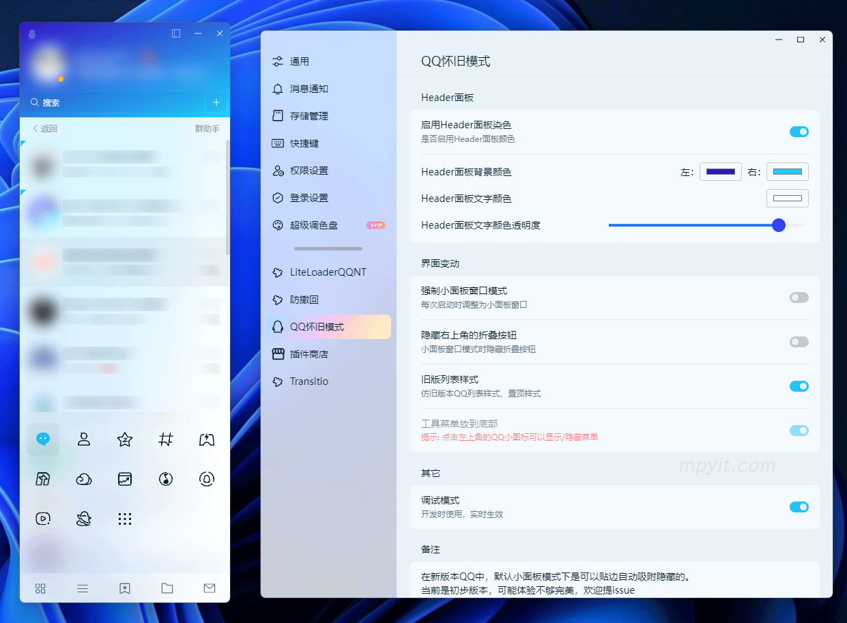
Task: Click the Header text opacity slider handle
Action: [x=778, y=225]
